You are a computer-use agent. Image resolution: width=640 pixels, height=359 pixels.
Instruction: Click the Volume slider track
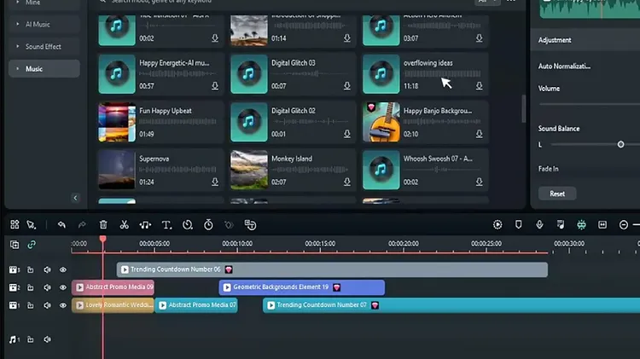[590, 104]
